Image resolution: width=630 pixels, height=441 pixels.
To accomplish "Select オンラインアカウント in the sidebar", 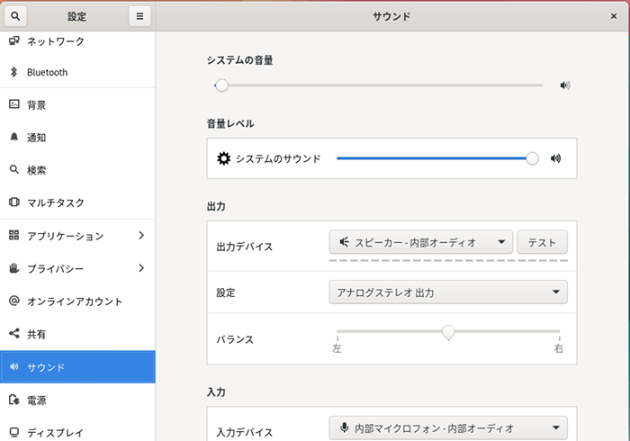I will pos(74,301).
